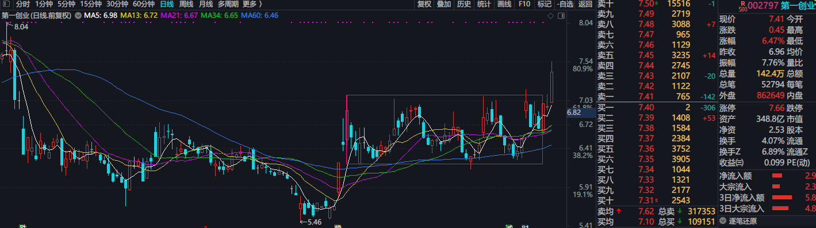Click 返回 to go back
The width and height of the screenshot is (816, 228).
tap(585, 4)
